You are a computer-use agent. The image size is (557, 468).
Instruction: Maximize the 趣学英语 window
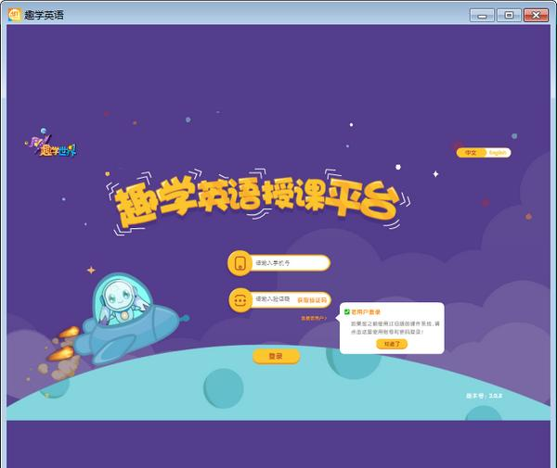point(509,15)
